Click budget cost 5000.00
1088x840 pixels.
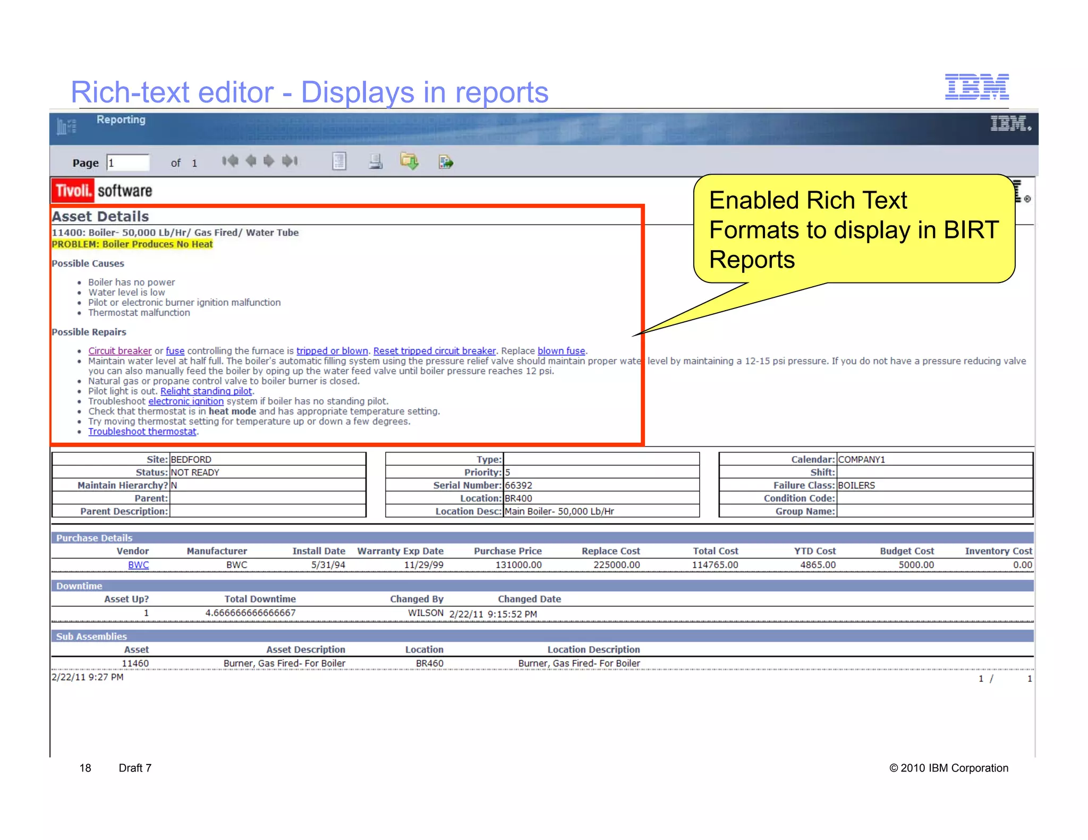tap(916, 565)
